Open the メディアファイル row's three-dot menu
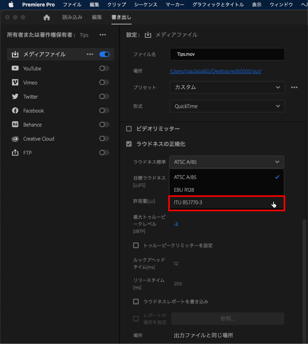 click(90, 54)
